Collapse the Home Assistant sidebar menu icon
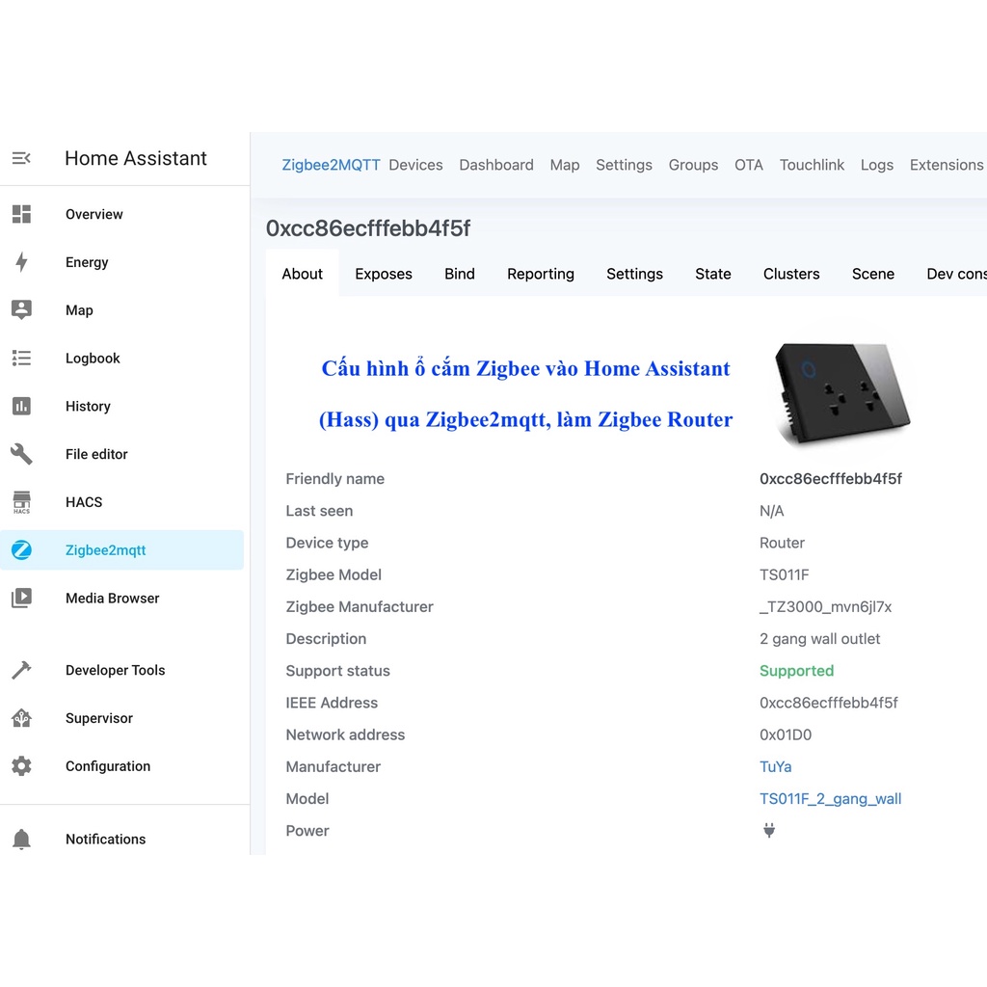The image size is (987, 987). click(x=21, y=158)
